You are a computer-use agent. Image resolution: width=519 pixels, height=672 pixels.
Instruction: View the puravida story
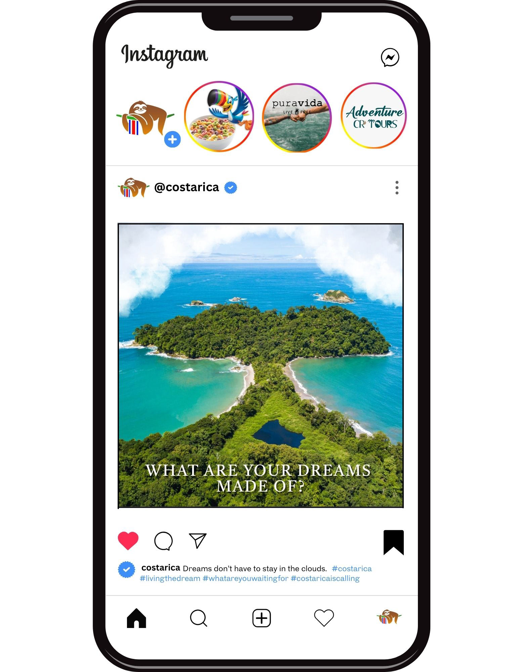[x=297, y=118]
